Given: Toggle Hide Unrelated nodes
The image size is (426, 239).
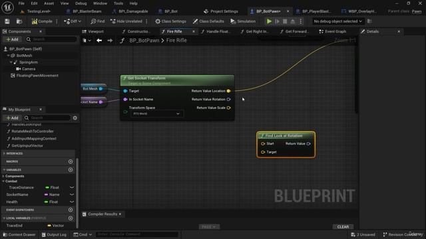Looking at the screenshot, I should coord(126,21).
